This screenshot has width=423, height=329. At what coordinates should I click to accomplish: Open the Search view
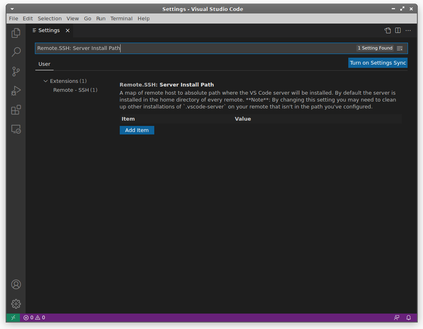tap(16, 52)
